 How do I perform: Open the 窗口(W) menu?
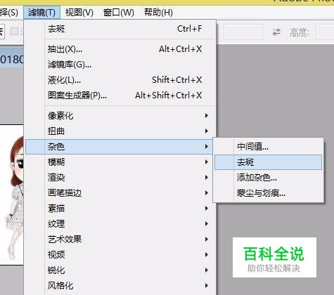(119, 13)
